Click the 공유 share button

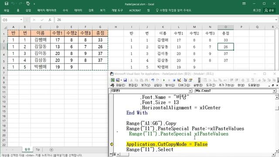[x=269, y=10]
